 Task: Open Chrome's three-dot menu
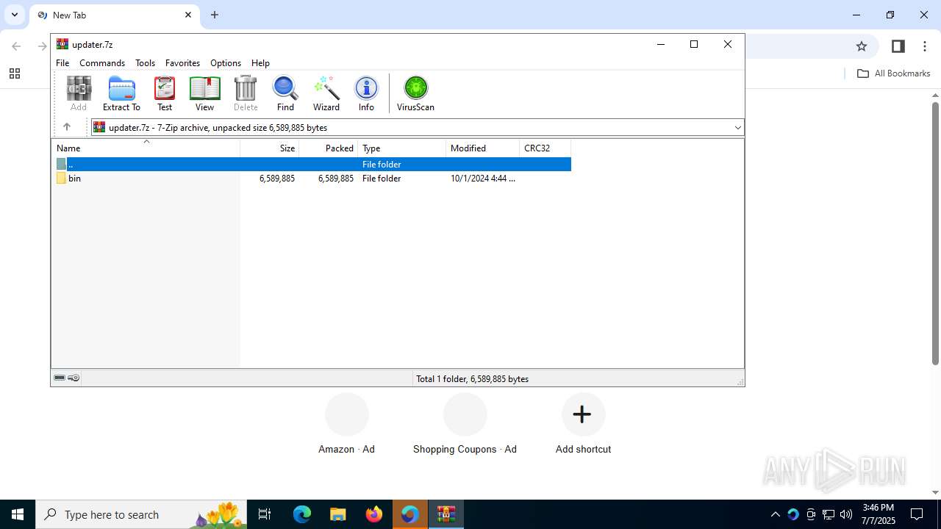click(925, 46)
